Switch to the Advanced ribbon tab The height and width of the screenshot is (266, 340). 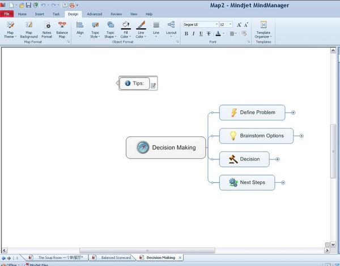coord(94,14)
